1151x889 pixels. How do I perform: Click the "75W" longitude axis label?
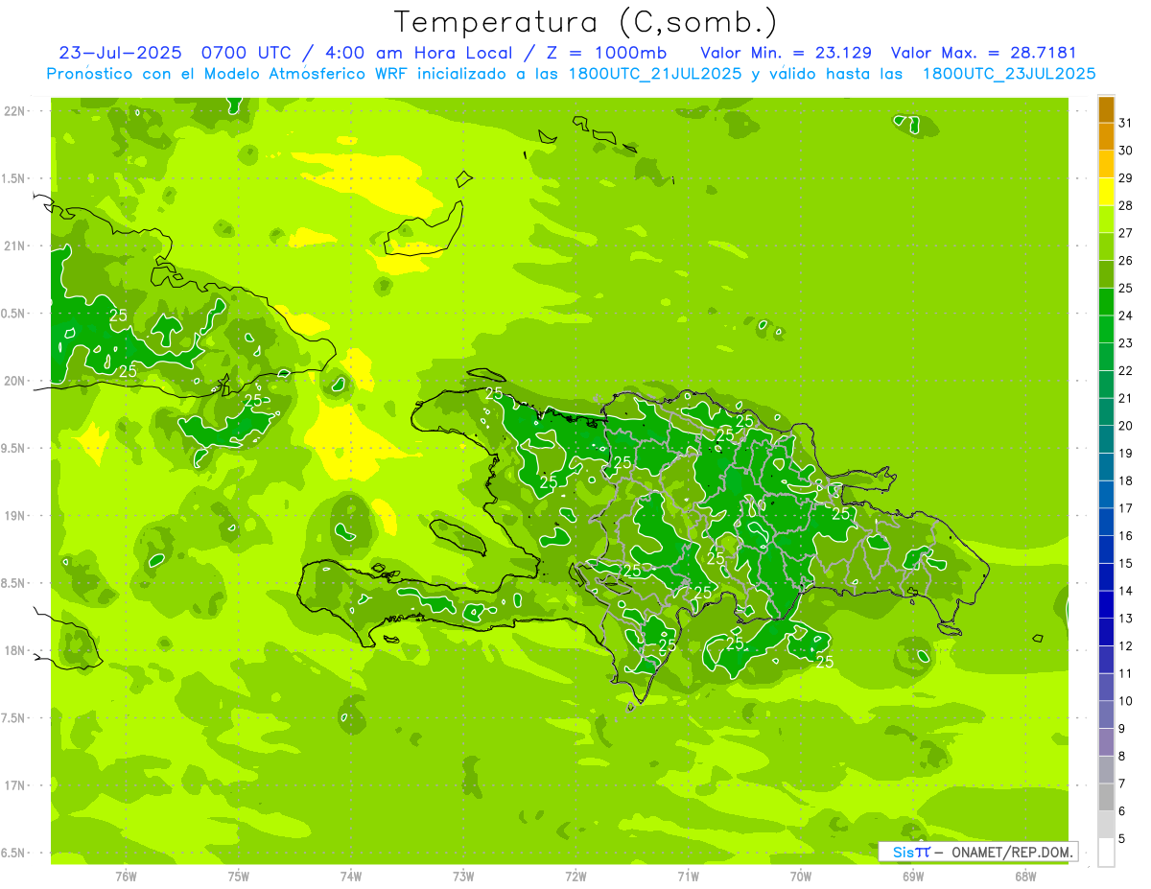(239, 877)
